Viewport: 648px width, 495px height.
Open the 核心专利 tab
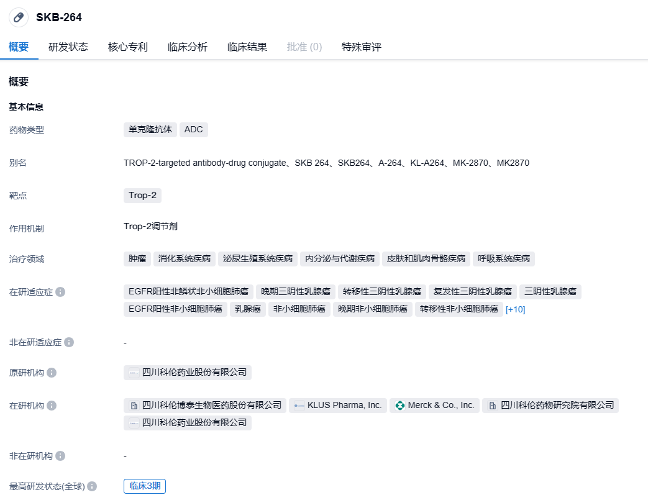point(128,47)
